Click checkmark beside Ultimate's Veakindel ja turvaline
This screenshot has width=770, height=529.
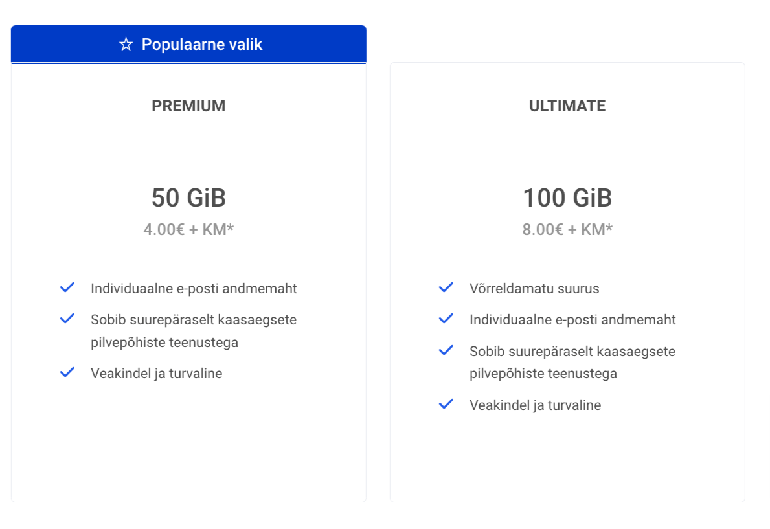[x=446, y=404]
